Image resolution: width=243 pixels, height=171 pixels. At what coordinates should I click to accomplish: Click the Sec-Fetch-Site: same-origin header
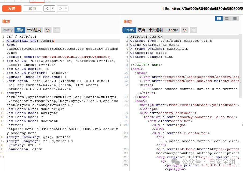coord(35,109)
